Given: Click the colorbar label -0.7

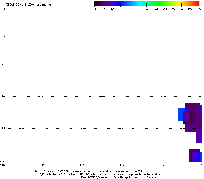Looking at the screenshot, I should [147, 9].
